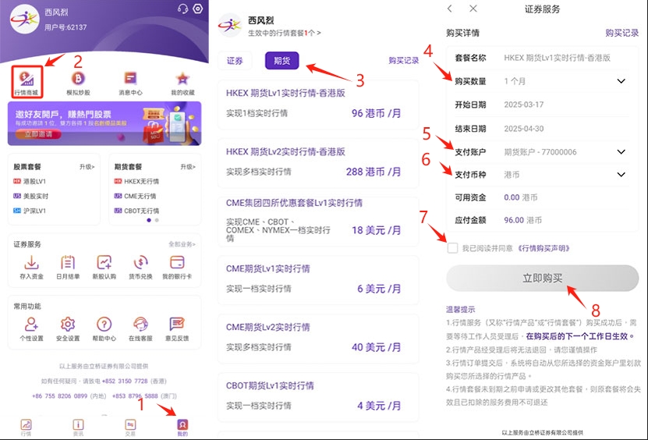Viewport: 648px width, 440px height.
Task: Select the 证券 tab in market store
Action: (x=235, y=61)
